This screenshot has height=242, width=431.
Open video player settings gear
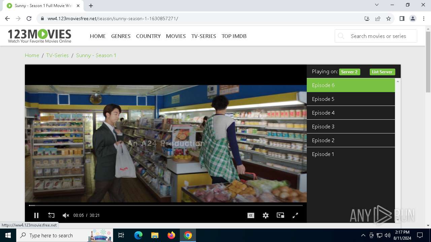[266, 215]
